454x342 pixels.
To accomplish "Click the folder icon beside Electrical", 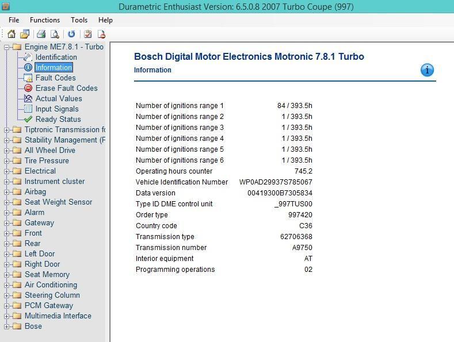I will (17, 171).
